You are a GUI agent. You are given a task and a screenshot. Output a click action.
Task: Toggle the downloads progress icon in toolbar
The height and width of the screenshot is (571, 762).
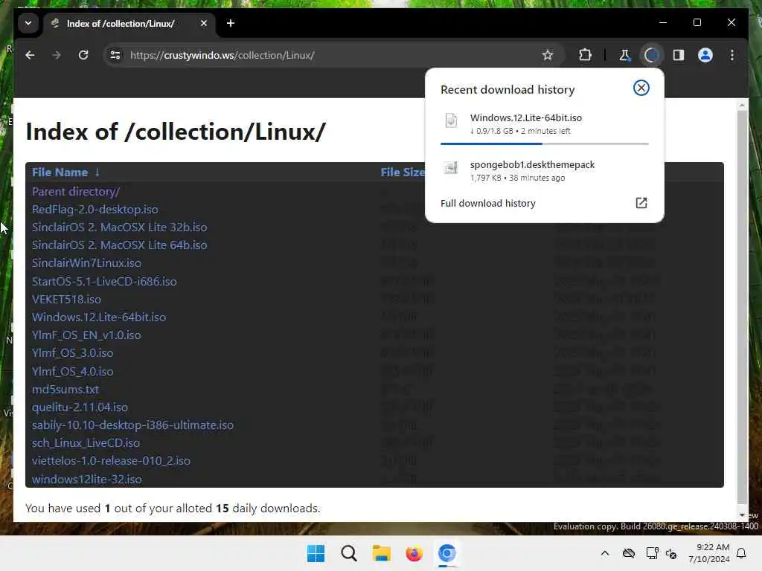(x=651, y=55)
